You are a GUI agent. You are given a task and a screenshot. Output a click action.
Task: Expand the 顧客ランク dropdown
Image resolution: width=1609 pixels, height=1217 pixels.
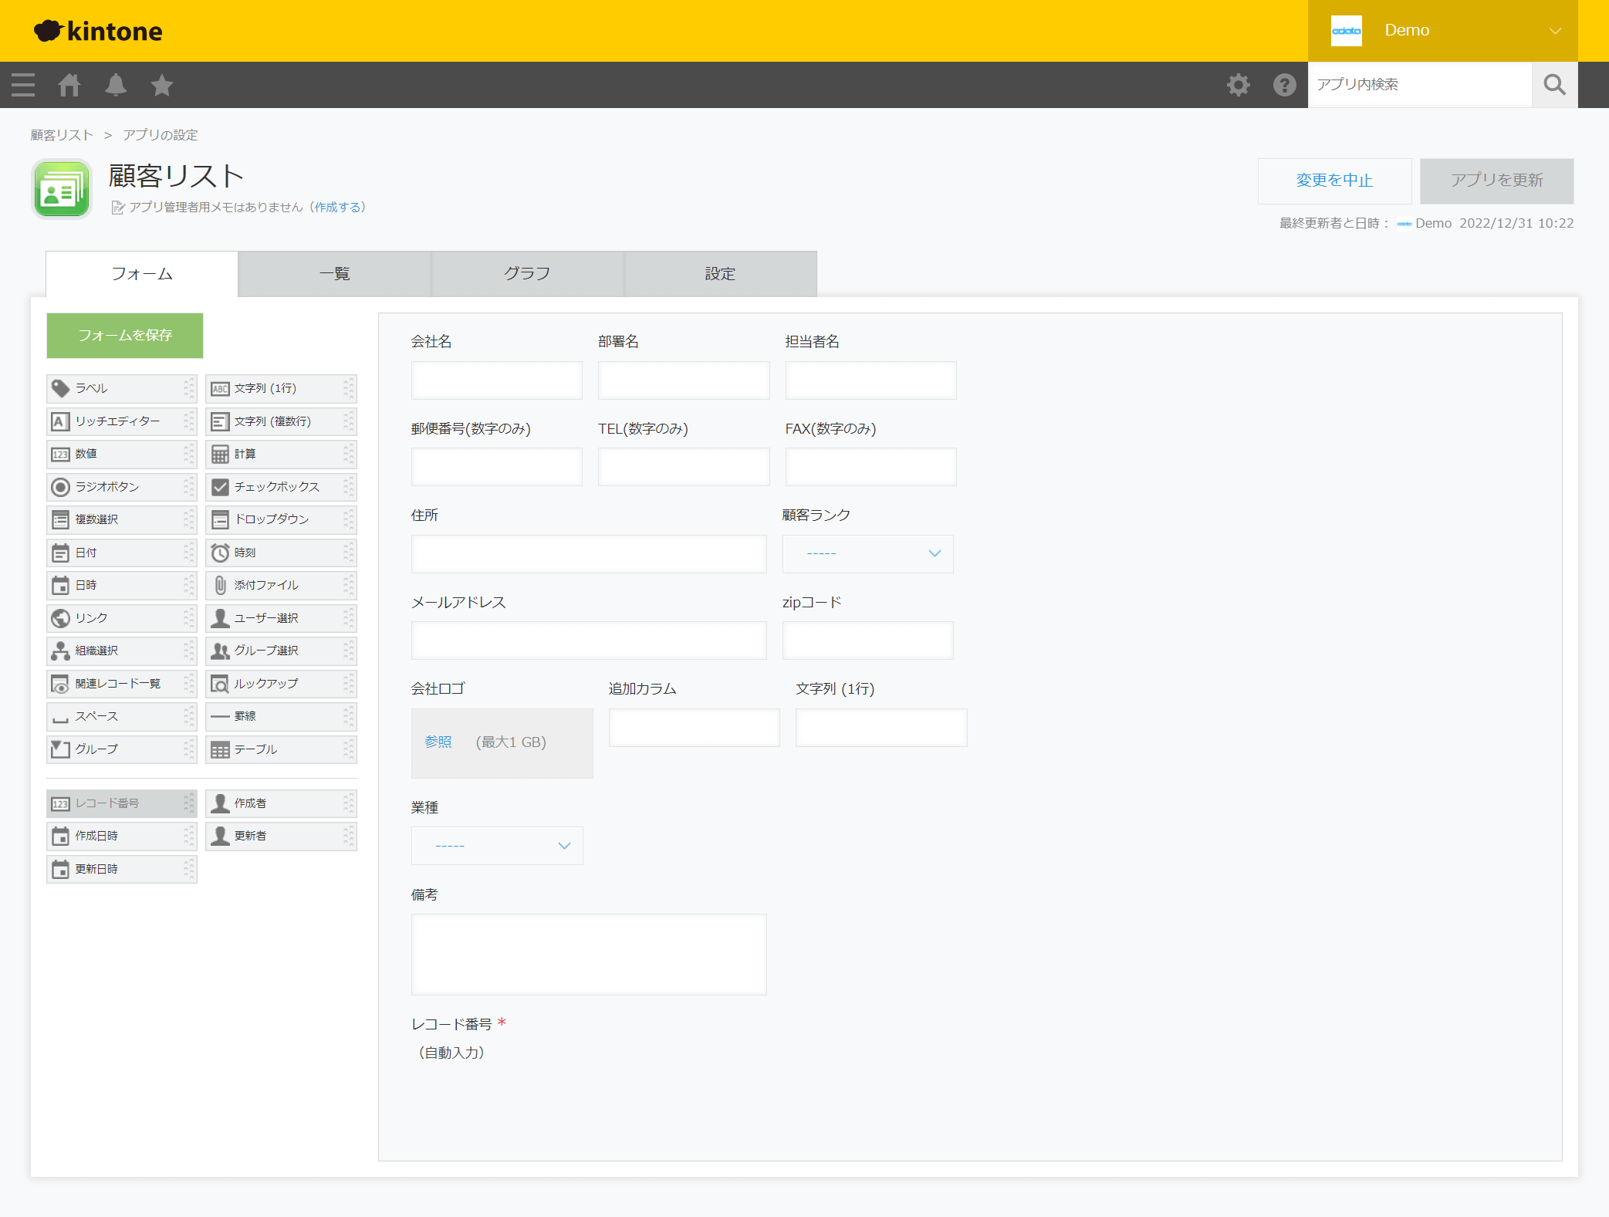(x=867, y=553)
